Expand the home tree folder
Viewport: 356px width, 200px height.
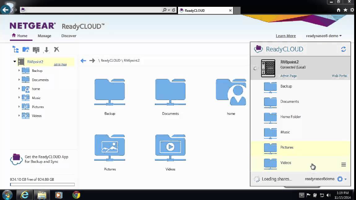19,89
